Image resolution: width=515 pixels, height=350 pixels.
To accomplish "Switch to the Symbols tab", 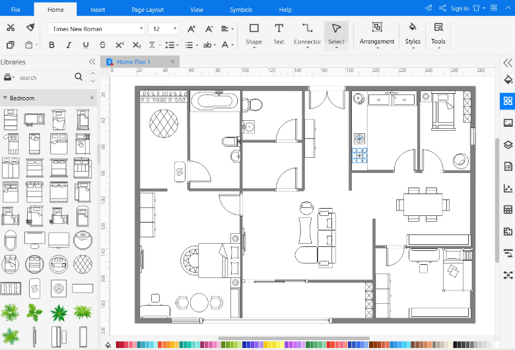I will (241, 9).
